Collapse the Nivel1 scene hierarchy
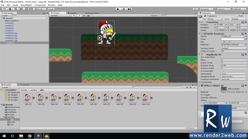248x139 pixels. point(2,18)
